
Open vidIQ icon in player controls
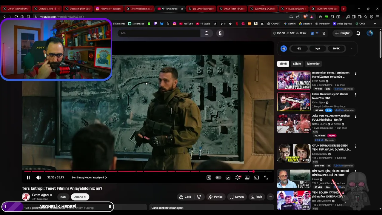tap(209, 178)
